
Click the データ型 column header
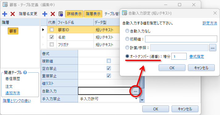click(107, 22)
